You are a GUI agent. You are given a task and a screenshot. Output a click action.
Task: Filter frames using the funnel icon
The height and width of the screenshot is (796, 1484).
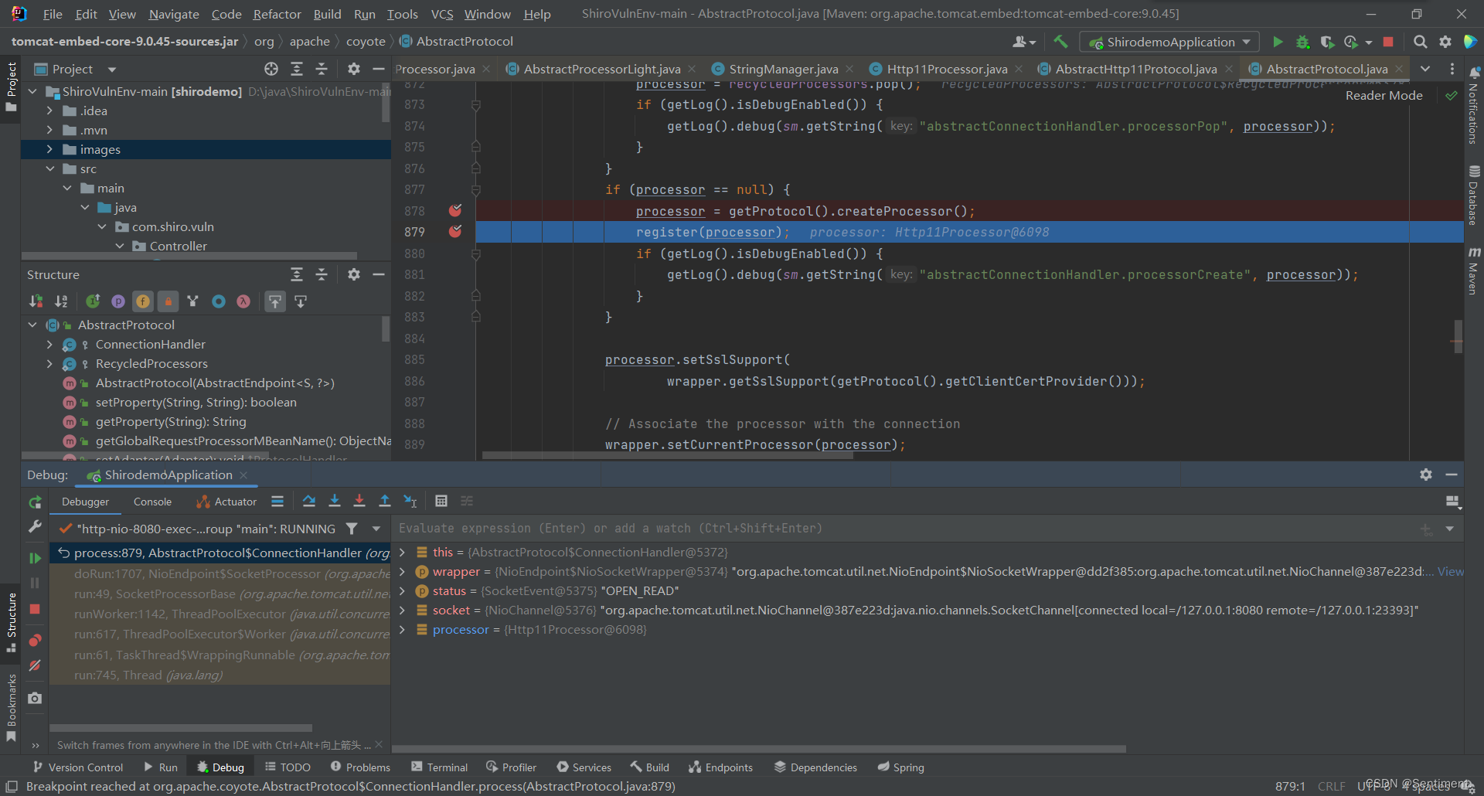pyautogui.click(x=352, y=529)
